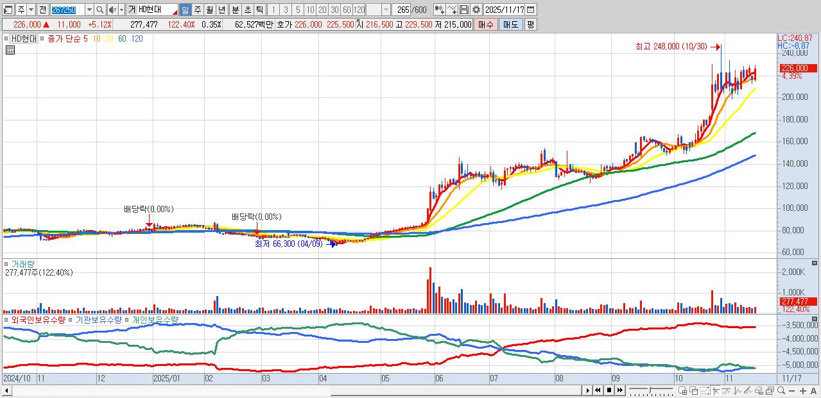Click the dotted-box chart icon at bottom
821x398 pixels.
tap(705, 390)
